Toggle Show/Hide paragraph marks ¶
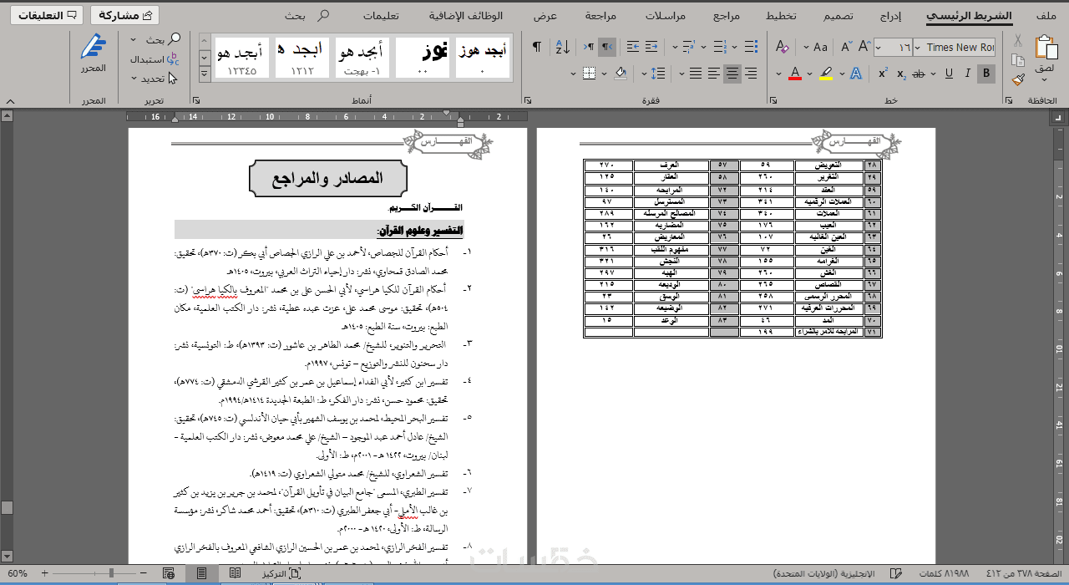Viewport: 1069px width, 585px height. 536,47
